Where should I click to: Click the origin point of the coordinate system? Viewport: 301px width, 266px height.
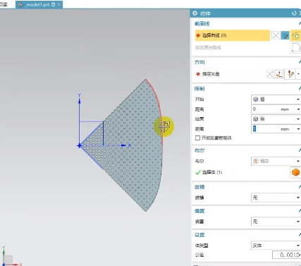tap(80, 146)
